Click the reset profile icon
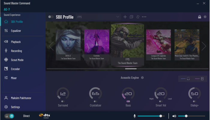 (x=138, y=17)
